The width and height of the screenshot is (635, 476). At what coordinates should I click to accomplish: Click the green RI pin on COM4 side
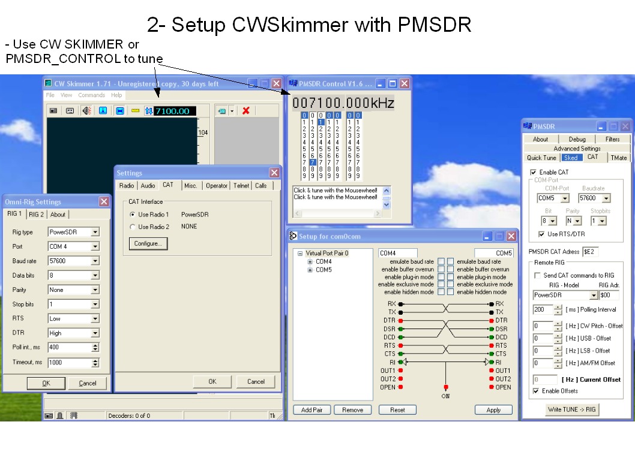pyautogui.click(x=400, y=362)
